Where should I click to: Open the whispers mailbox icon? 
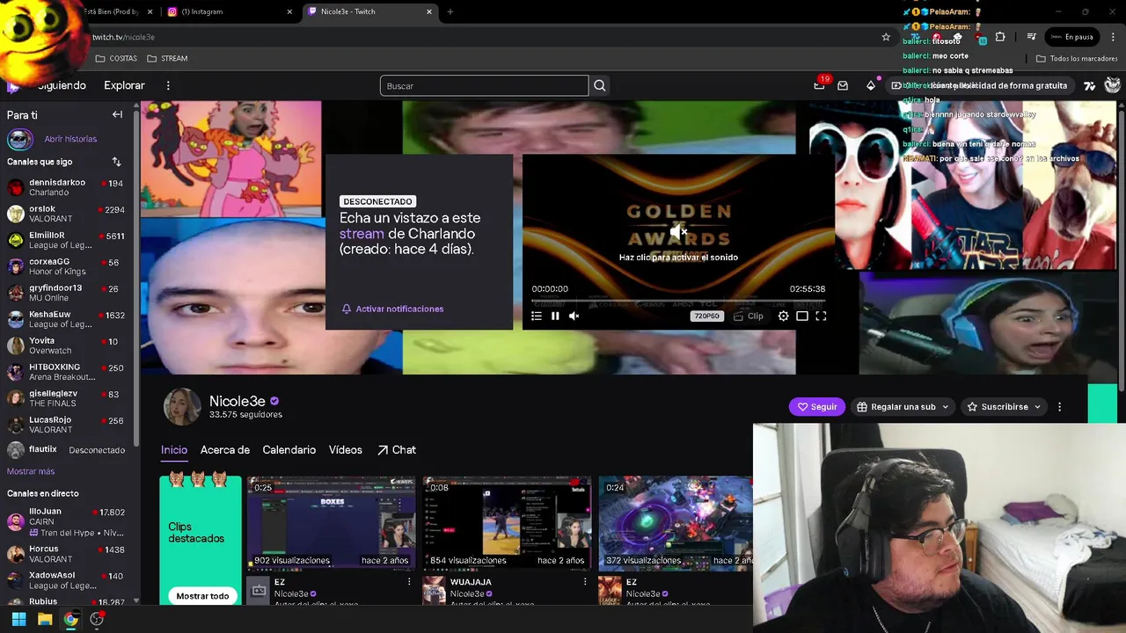coord(843,85)
